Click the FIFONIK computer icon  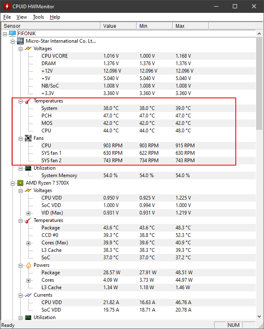tap(12, 34)
